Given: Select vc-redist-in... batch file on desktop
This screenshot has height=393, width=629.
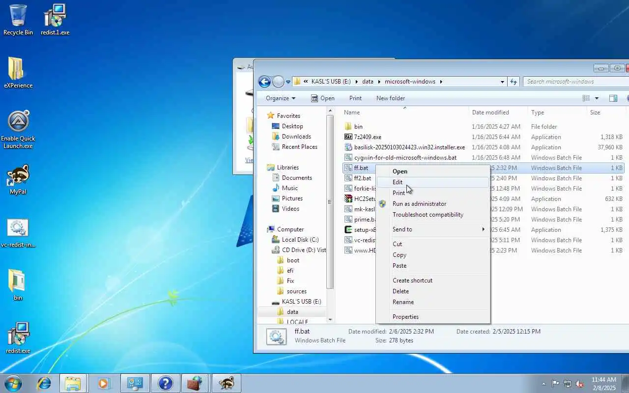Looking at the screenshot, I should tap(18, 232).
